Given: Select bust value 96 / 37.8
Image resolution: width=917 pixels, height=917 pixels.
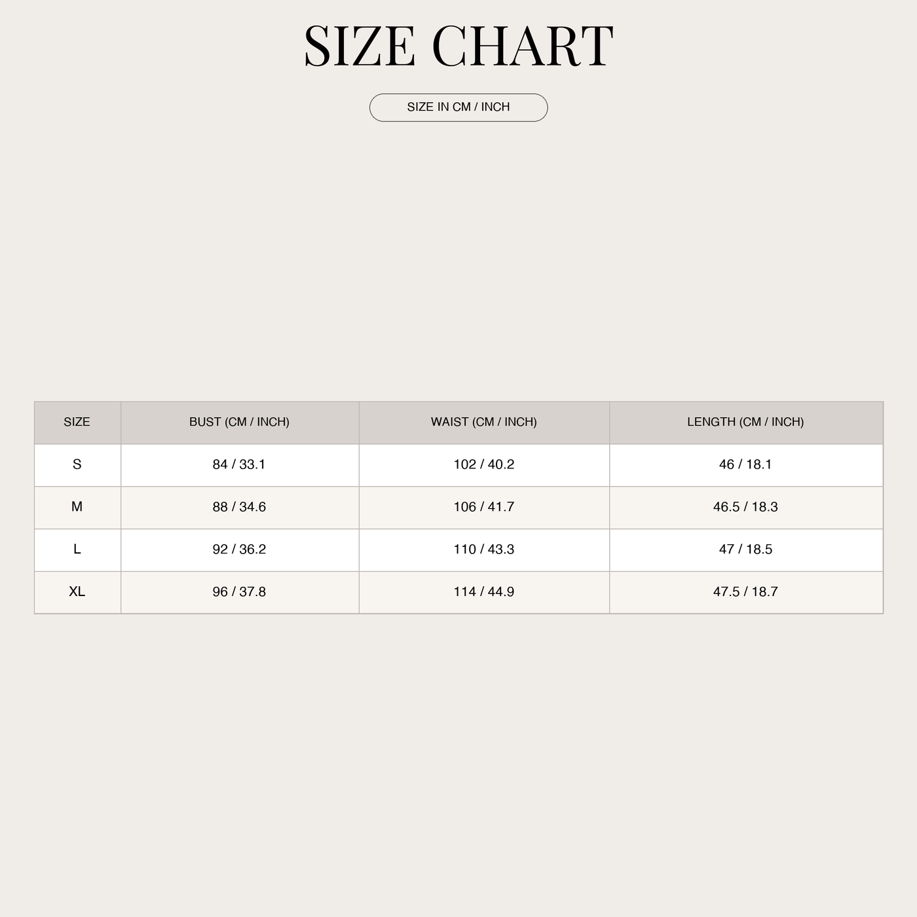Looking at the screenshot, I should click(x=239, y=591).
